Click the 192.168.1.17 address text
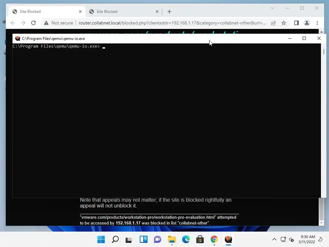This screenshot has width=329, height=247. click(128, 223)
